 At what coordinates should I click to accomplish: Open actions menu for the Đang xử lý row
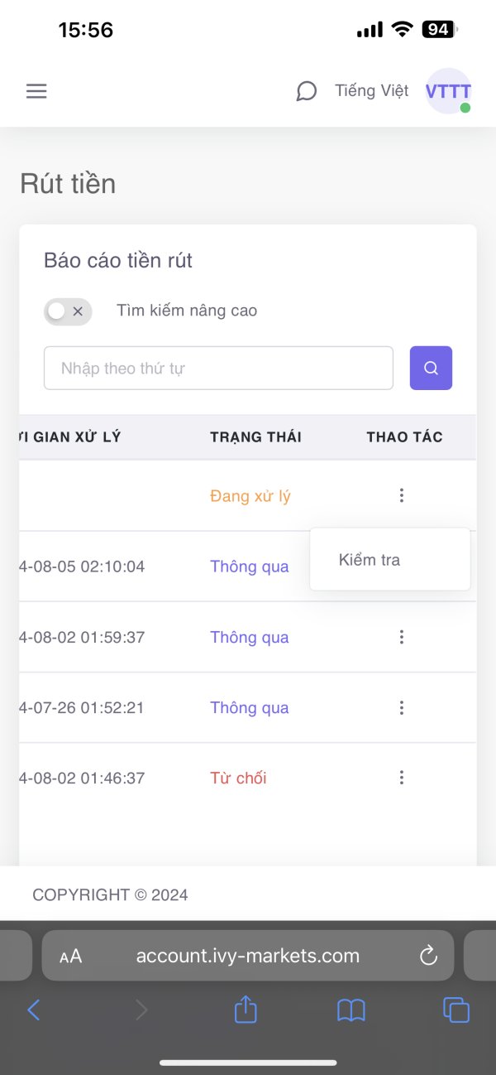pos(402,495)
